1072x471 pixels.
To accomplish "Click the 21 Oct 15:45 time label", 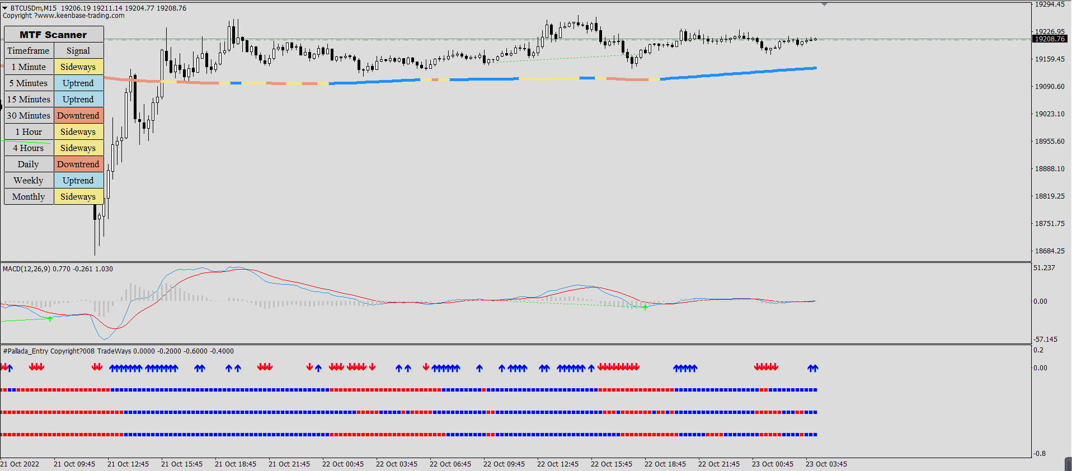I will 182,464.
